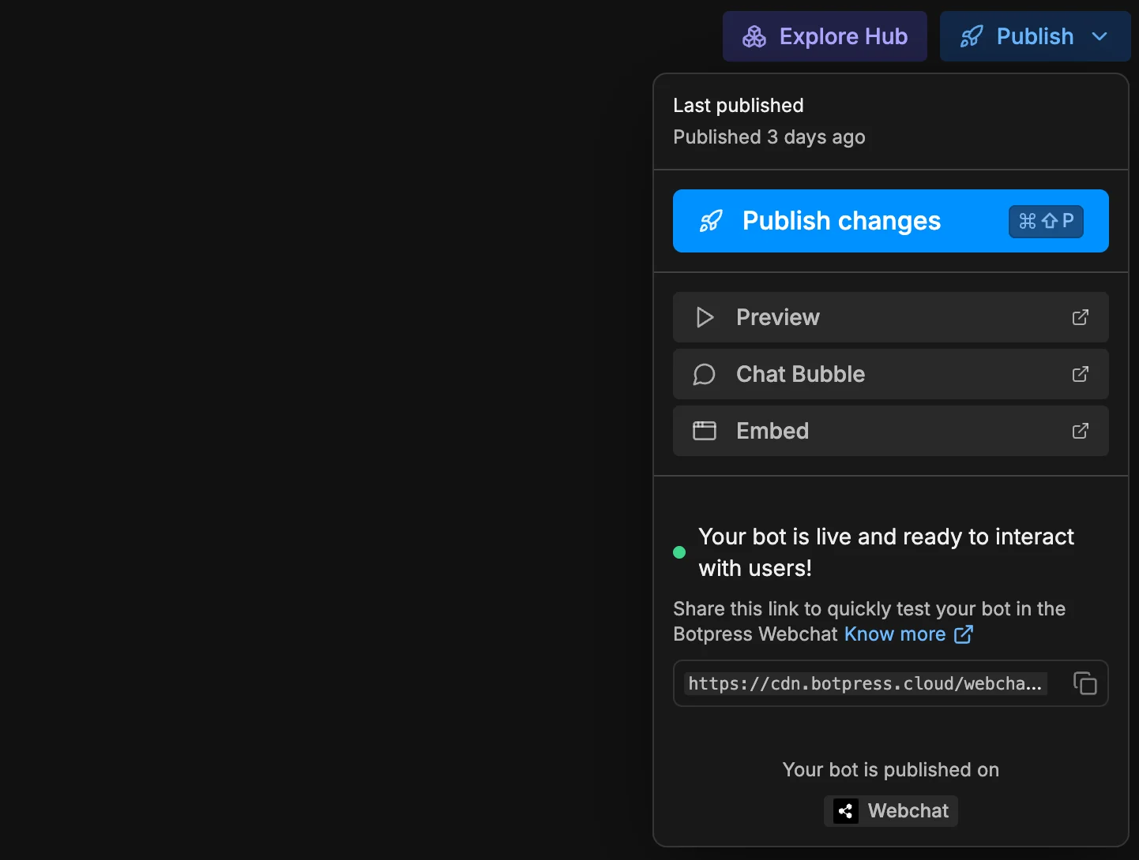
Task: Click the Publish changes button
Action: click(x=891, y=221)
